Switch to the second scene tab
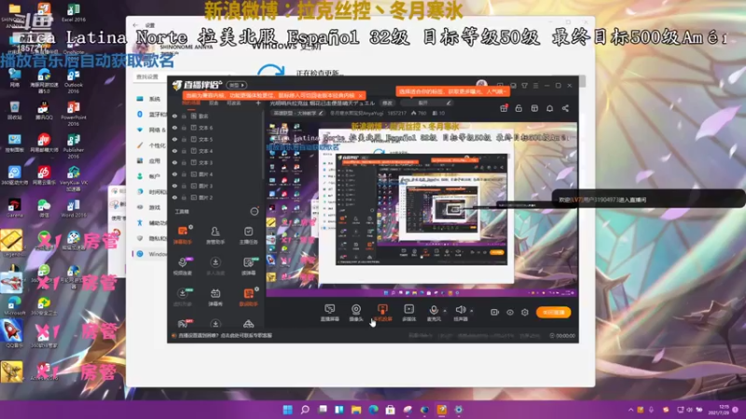Screen dimensions: 746x419 click(214, 103)
